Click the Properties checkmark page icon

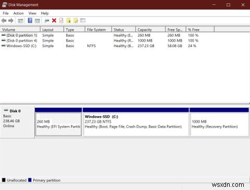coord(61,20)
